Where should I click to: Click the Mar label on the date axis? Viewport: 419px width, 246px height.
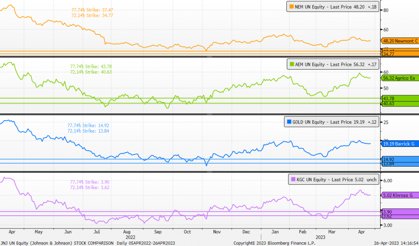click(332, 232)
